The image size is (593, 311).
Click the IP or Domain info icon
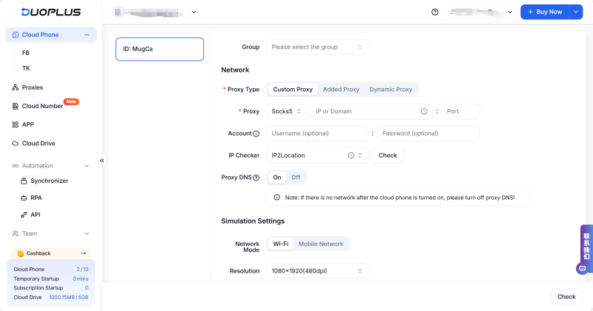click(424, 112)
